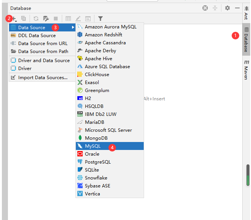This screenshot has width=251, height=220.
Task: Click the Filter funnel icon
Action: coord(100,19)
